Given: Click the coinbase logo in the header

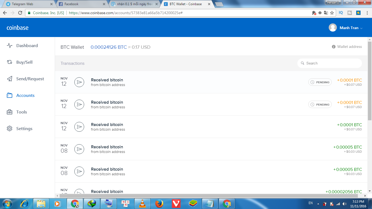Looking at the screenshot, I should (17, 27).
